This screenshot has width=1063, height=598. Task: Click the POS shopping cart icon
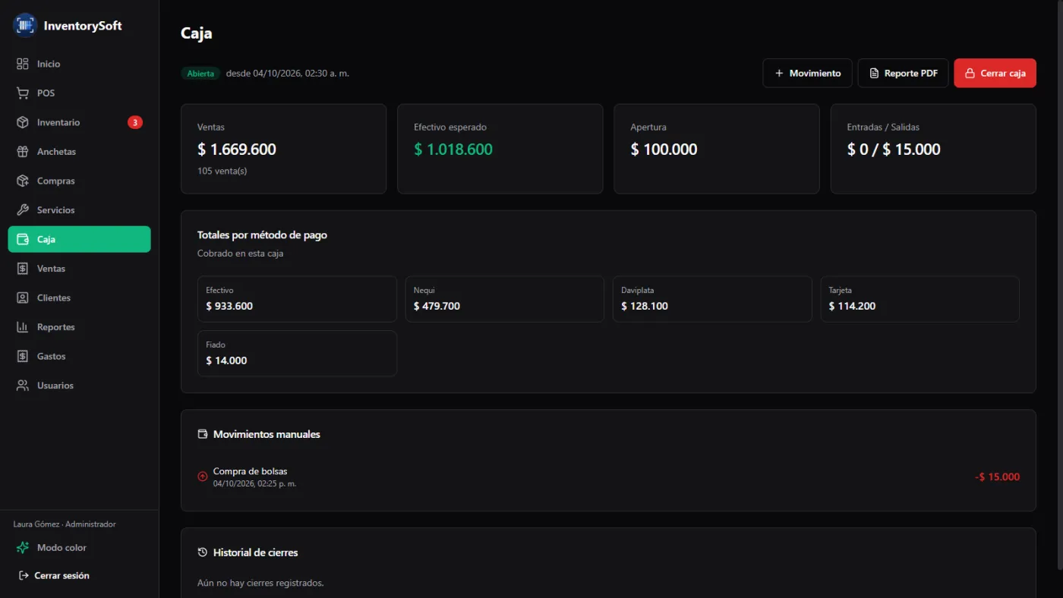(x=23, y=93)
